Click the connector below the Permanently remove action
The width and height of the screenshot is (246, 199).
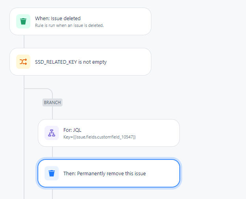pyautogui.click(x=52, y=193)
